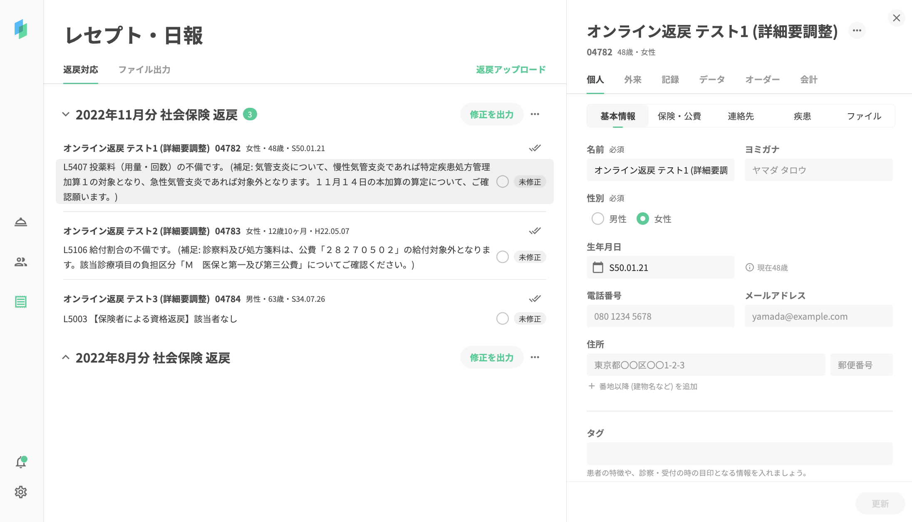Viewport: 912px width, 522px height.
Task: Open more menu for 2022年8月分 section
Action: [x=535, y=357]
